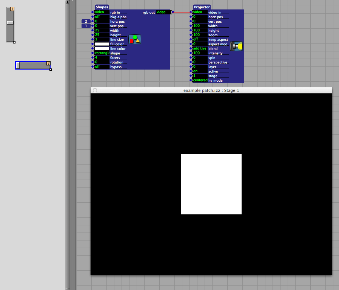Image resolution: width=339 pixels, height=290 pixels.
Task: Select the Shapes actor title
Action: 102,7
